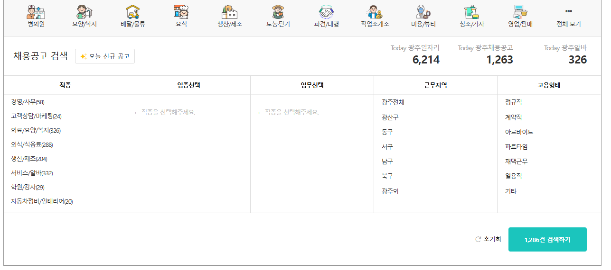Select the 배달/물류 scooter icon
Image resolution: width=611 pixels, height=270 pixels.
(133, 12)
